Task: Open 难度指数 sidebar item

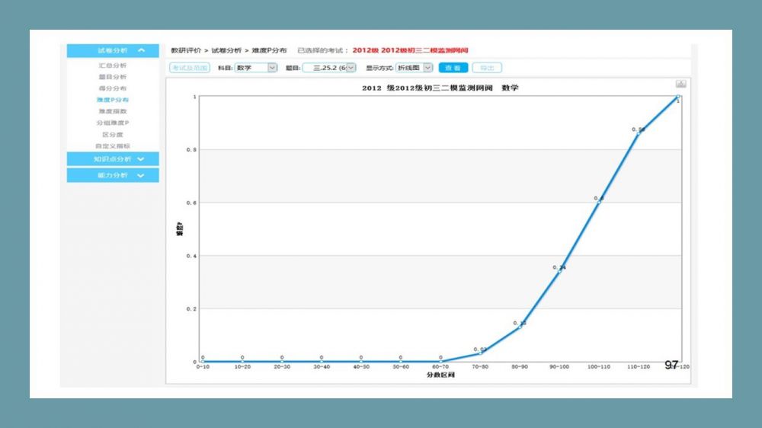Action: click(x=113, y=111)
